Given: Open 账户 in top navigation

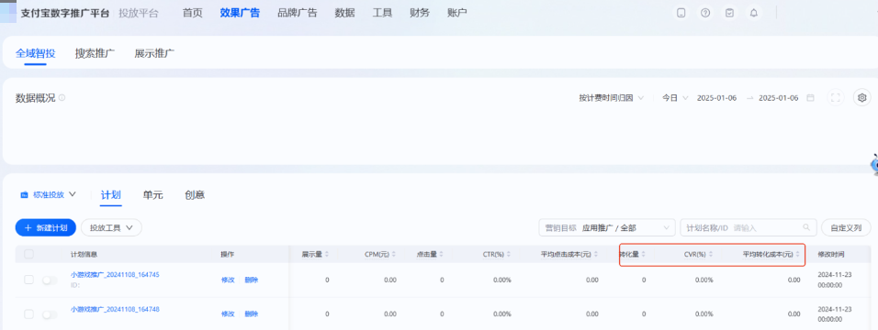Looking at the screenshot, I should point(457,13).
